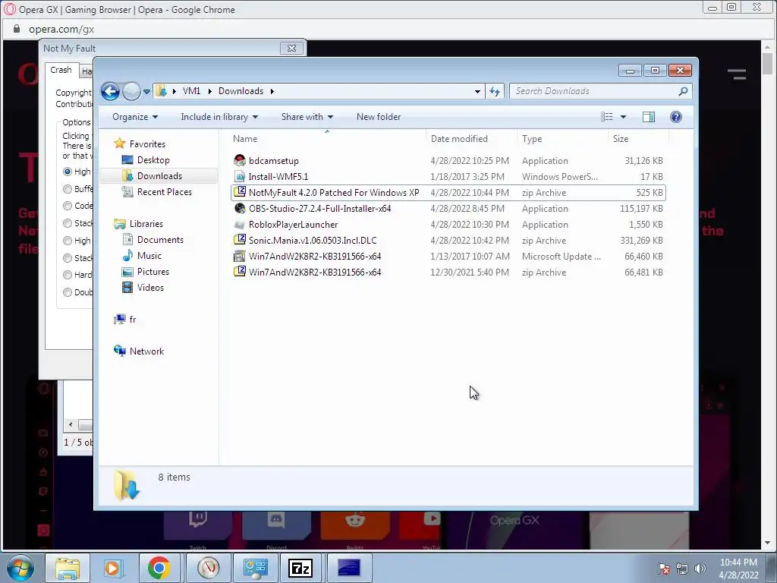The height and width of the screenshot is (583, 777).
Task: Sort by Date modified column header
Action: pos(471,139)
